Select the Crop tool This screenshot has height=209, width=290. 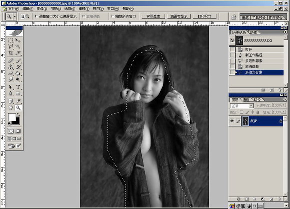(11, 53)
